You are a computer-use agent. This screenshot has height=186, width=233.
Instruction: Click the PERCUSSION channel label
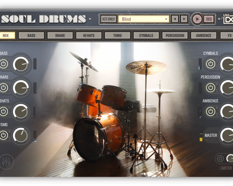(210, 77)
